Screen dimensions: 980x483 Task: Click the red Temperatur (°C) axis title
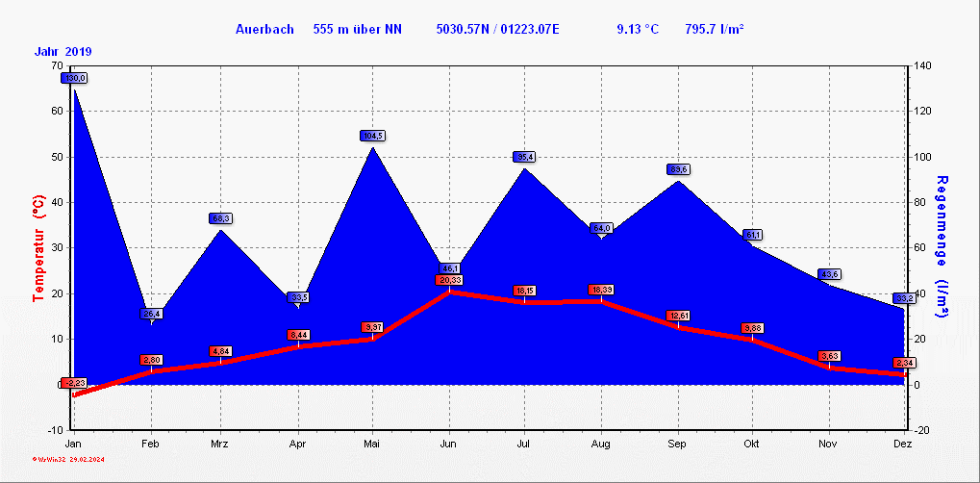point(38,248)
